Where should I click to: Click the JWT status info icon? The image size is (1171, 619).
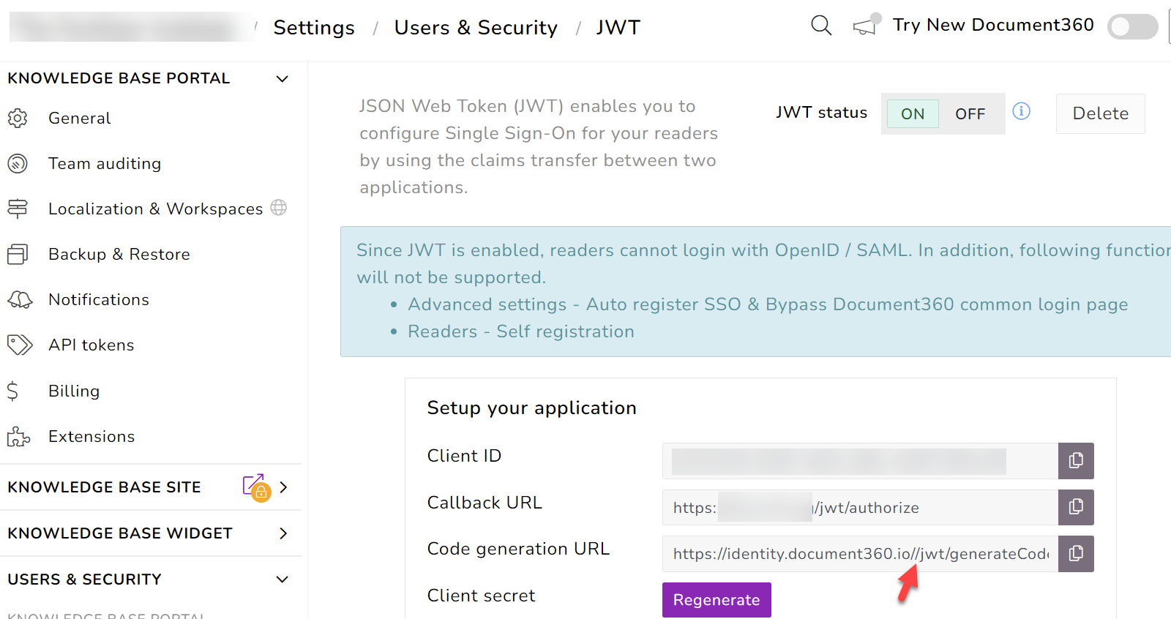click(x=1021, y=111)
